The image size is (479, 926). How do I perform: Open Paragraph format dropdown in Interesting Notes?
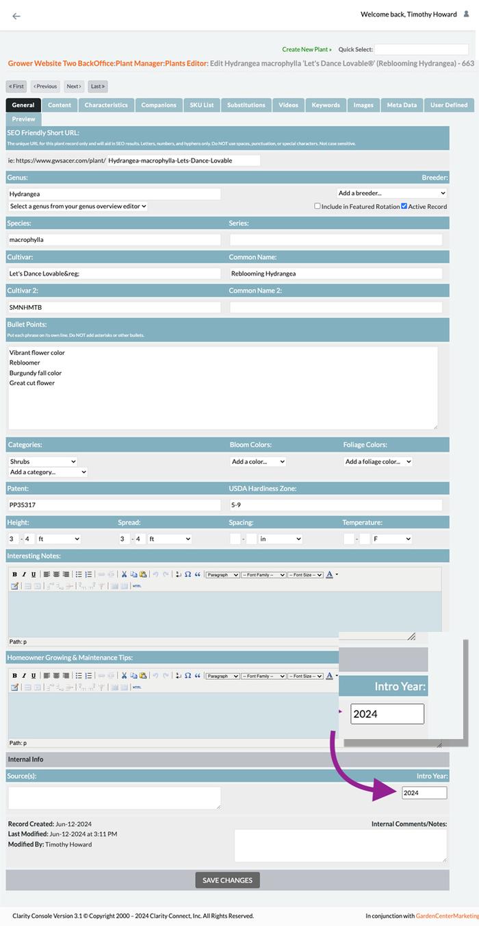point(222,574)
